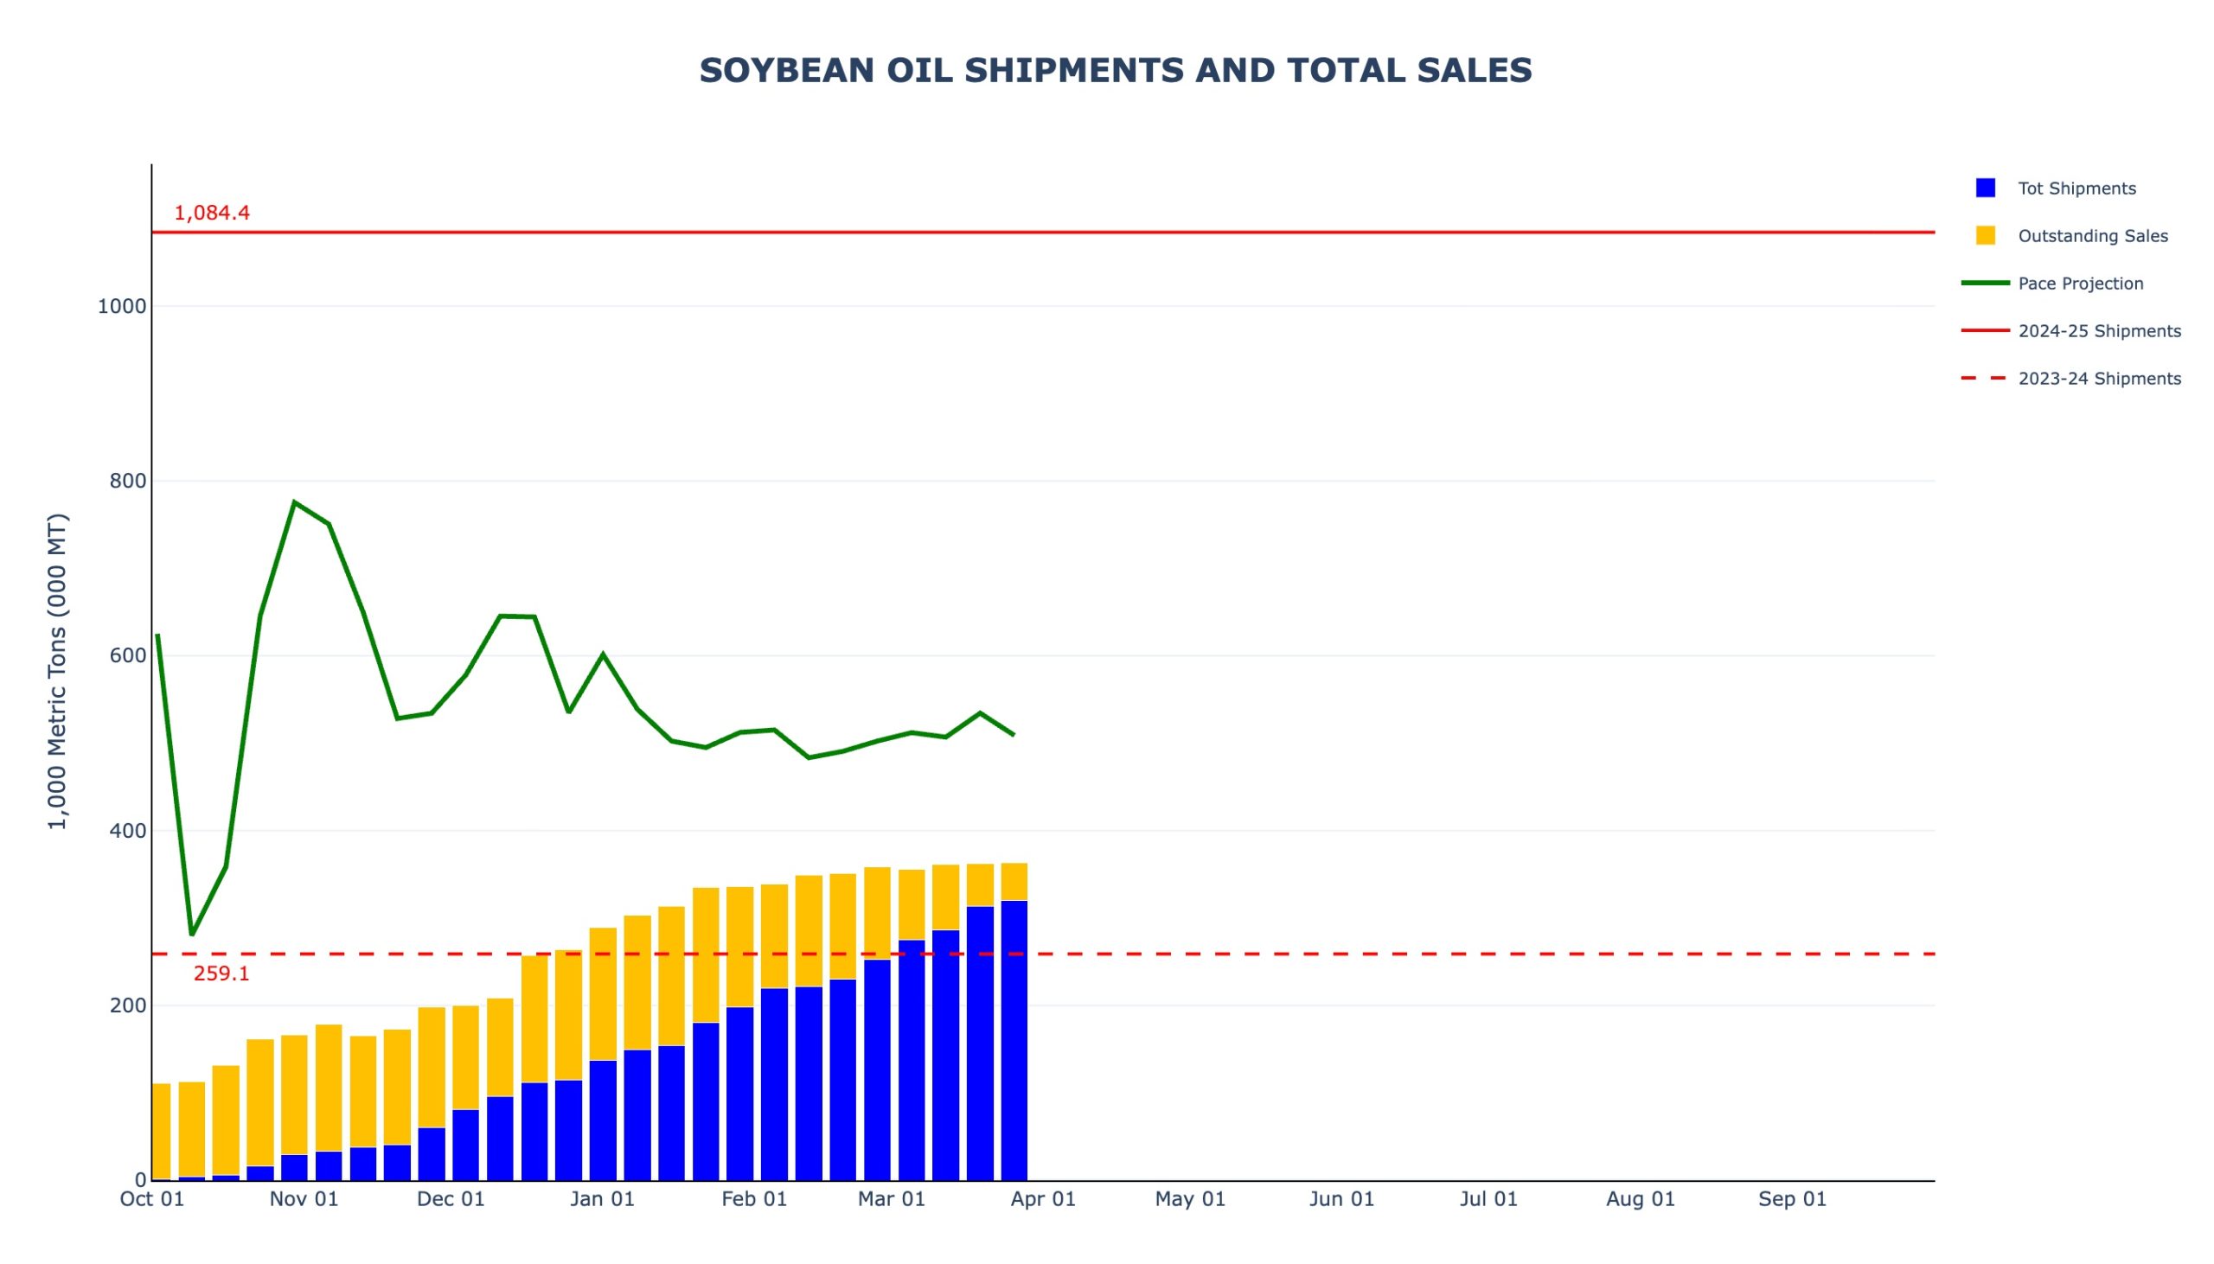Click the chart title text
The width and height of the screenshot is (2214, 1264).
1115,70
